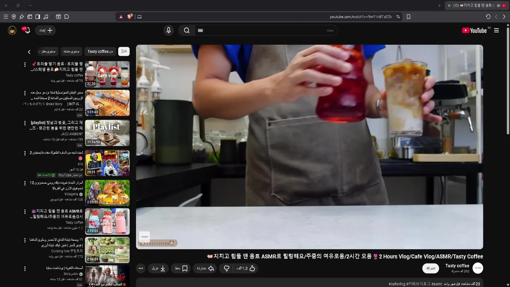
Task: Open the browser main hamburger menu
Action: click(6, 17)
